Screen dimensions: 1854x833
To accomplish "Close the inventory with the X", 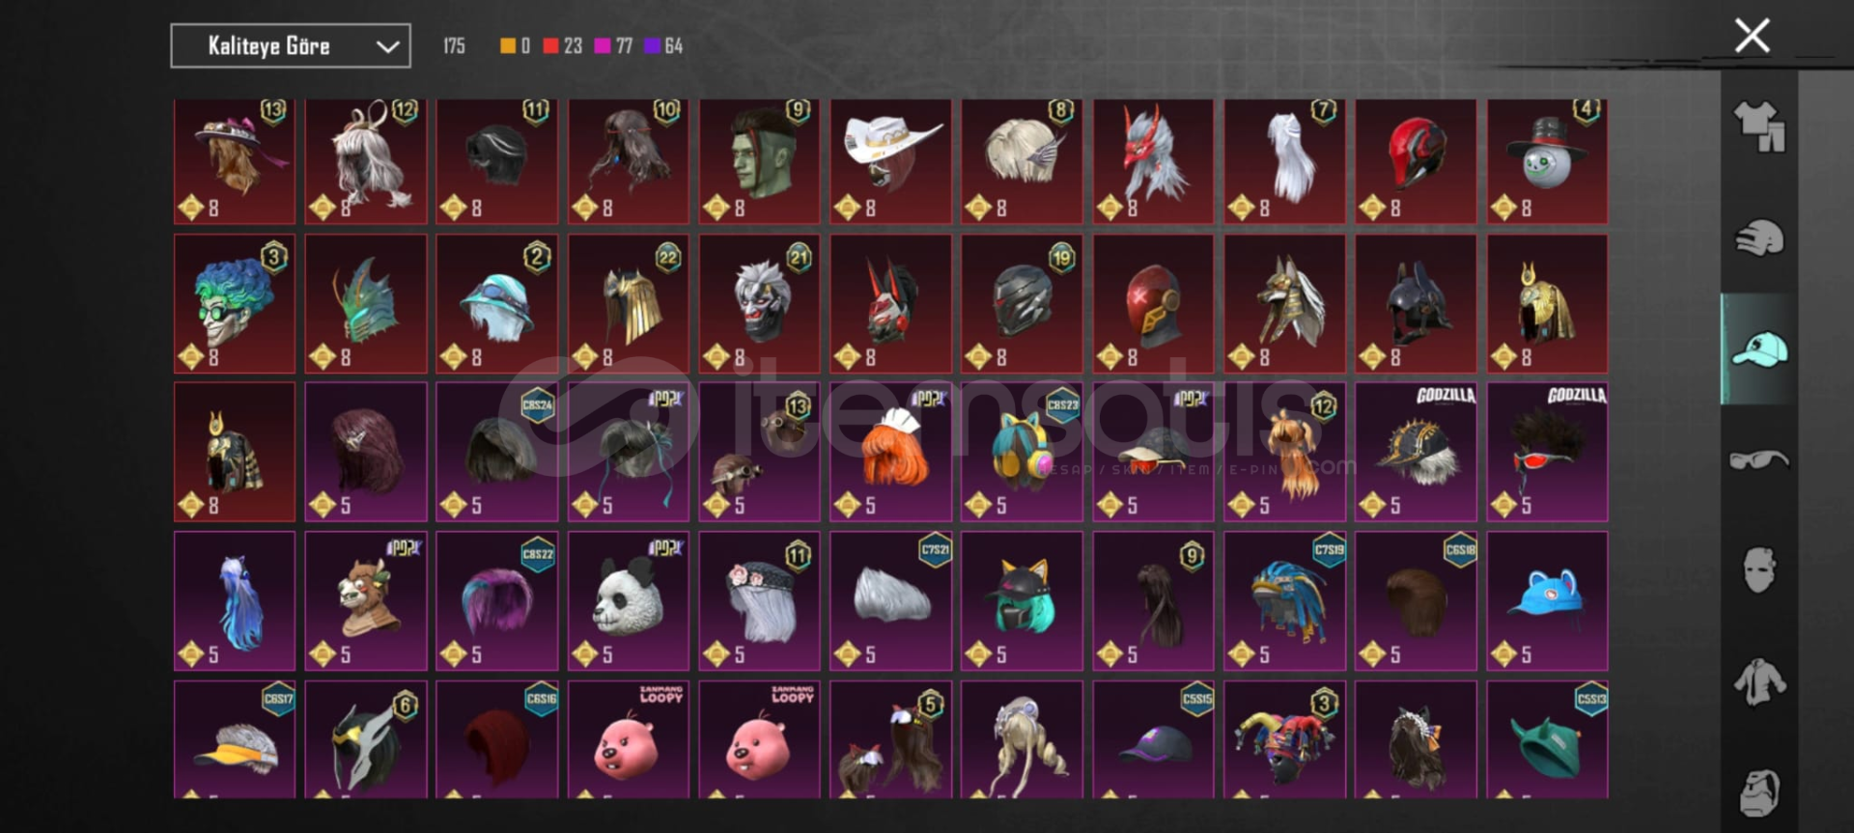I will [1752, 36].
